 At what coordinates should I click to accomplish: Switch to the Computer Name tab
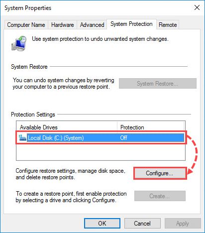click(26, 25)
